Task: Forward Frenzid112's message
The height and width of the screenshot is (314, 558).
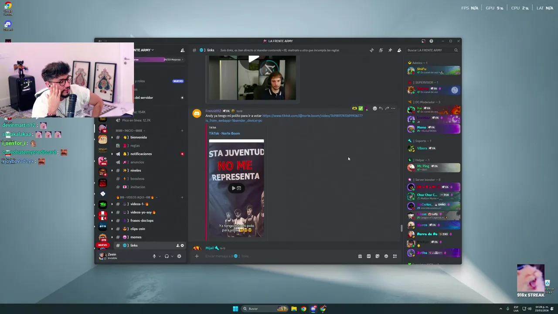Action: pyautogui.click(x=387, y=108)
